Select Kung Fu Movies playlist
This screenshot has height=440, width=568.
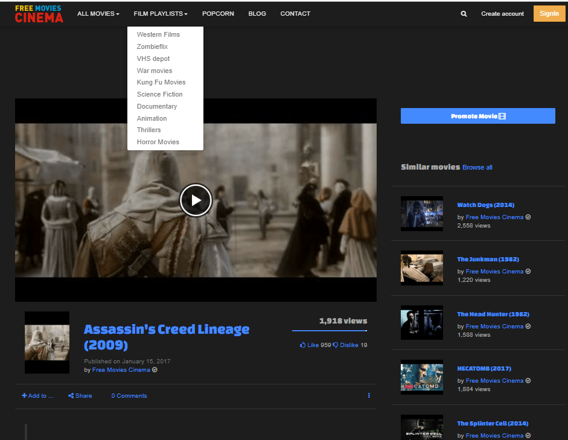pos(161,82)
